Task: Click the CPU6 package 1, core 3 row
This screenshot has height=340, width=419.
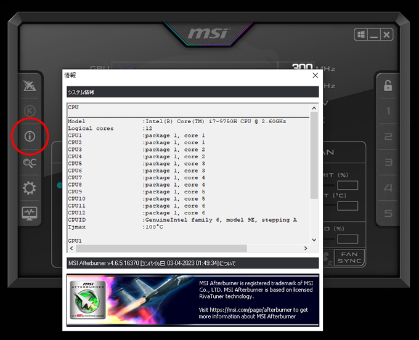Action: [x=136, y=171]
